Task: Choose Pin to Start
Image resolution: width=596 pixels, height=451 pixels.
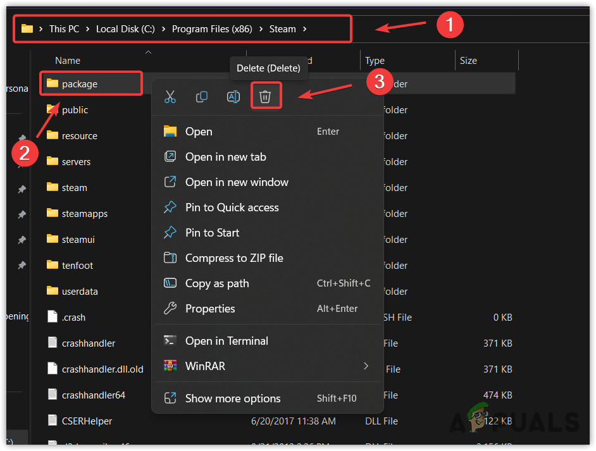Action: 268,233
